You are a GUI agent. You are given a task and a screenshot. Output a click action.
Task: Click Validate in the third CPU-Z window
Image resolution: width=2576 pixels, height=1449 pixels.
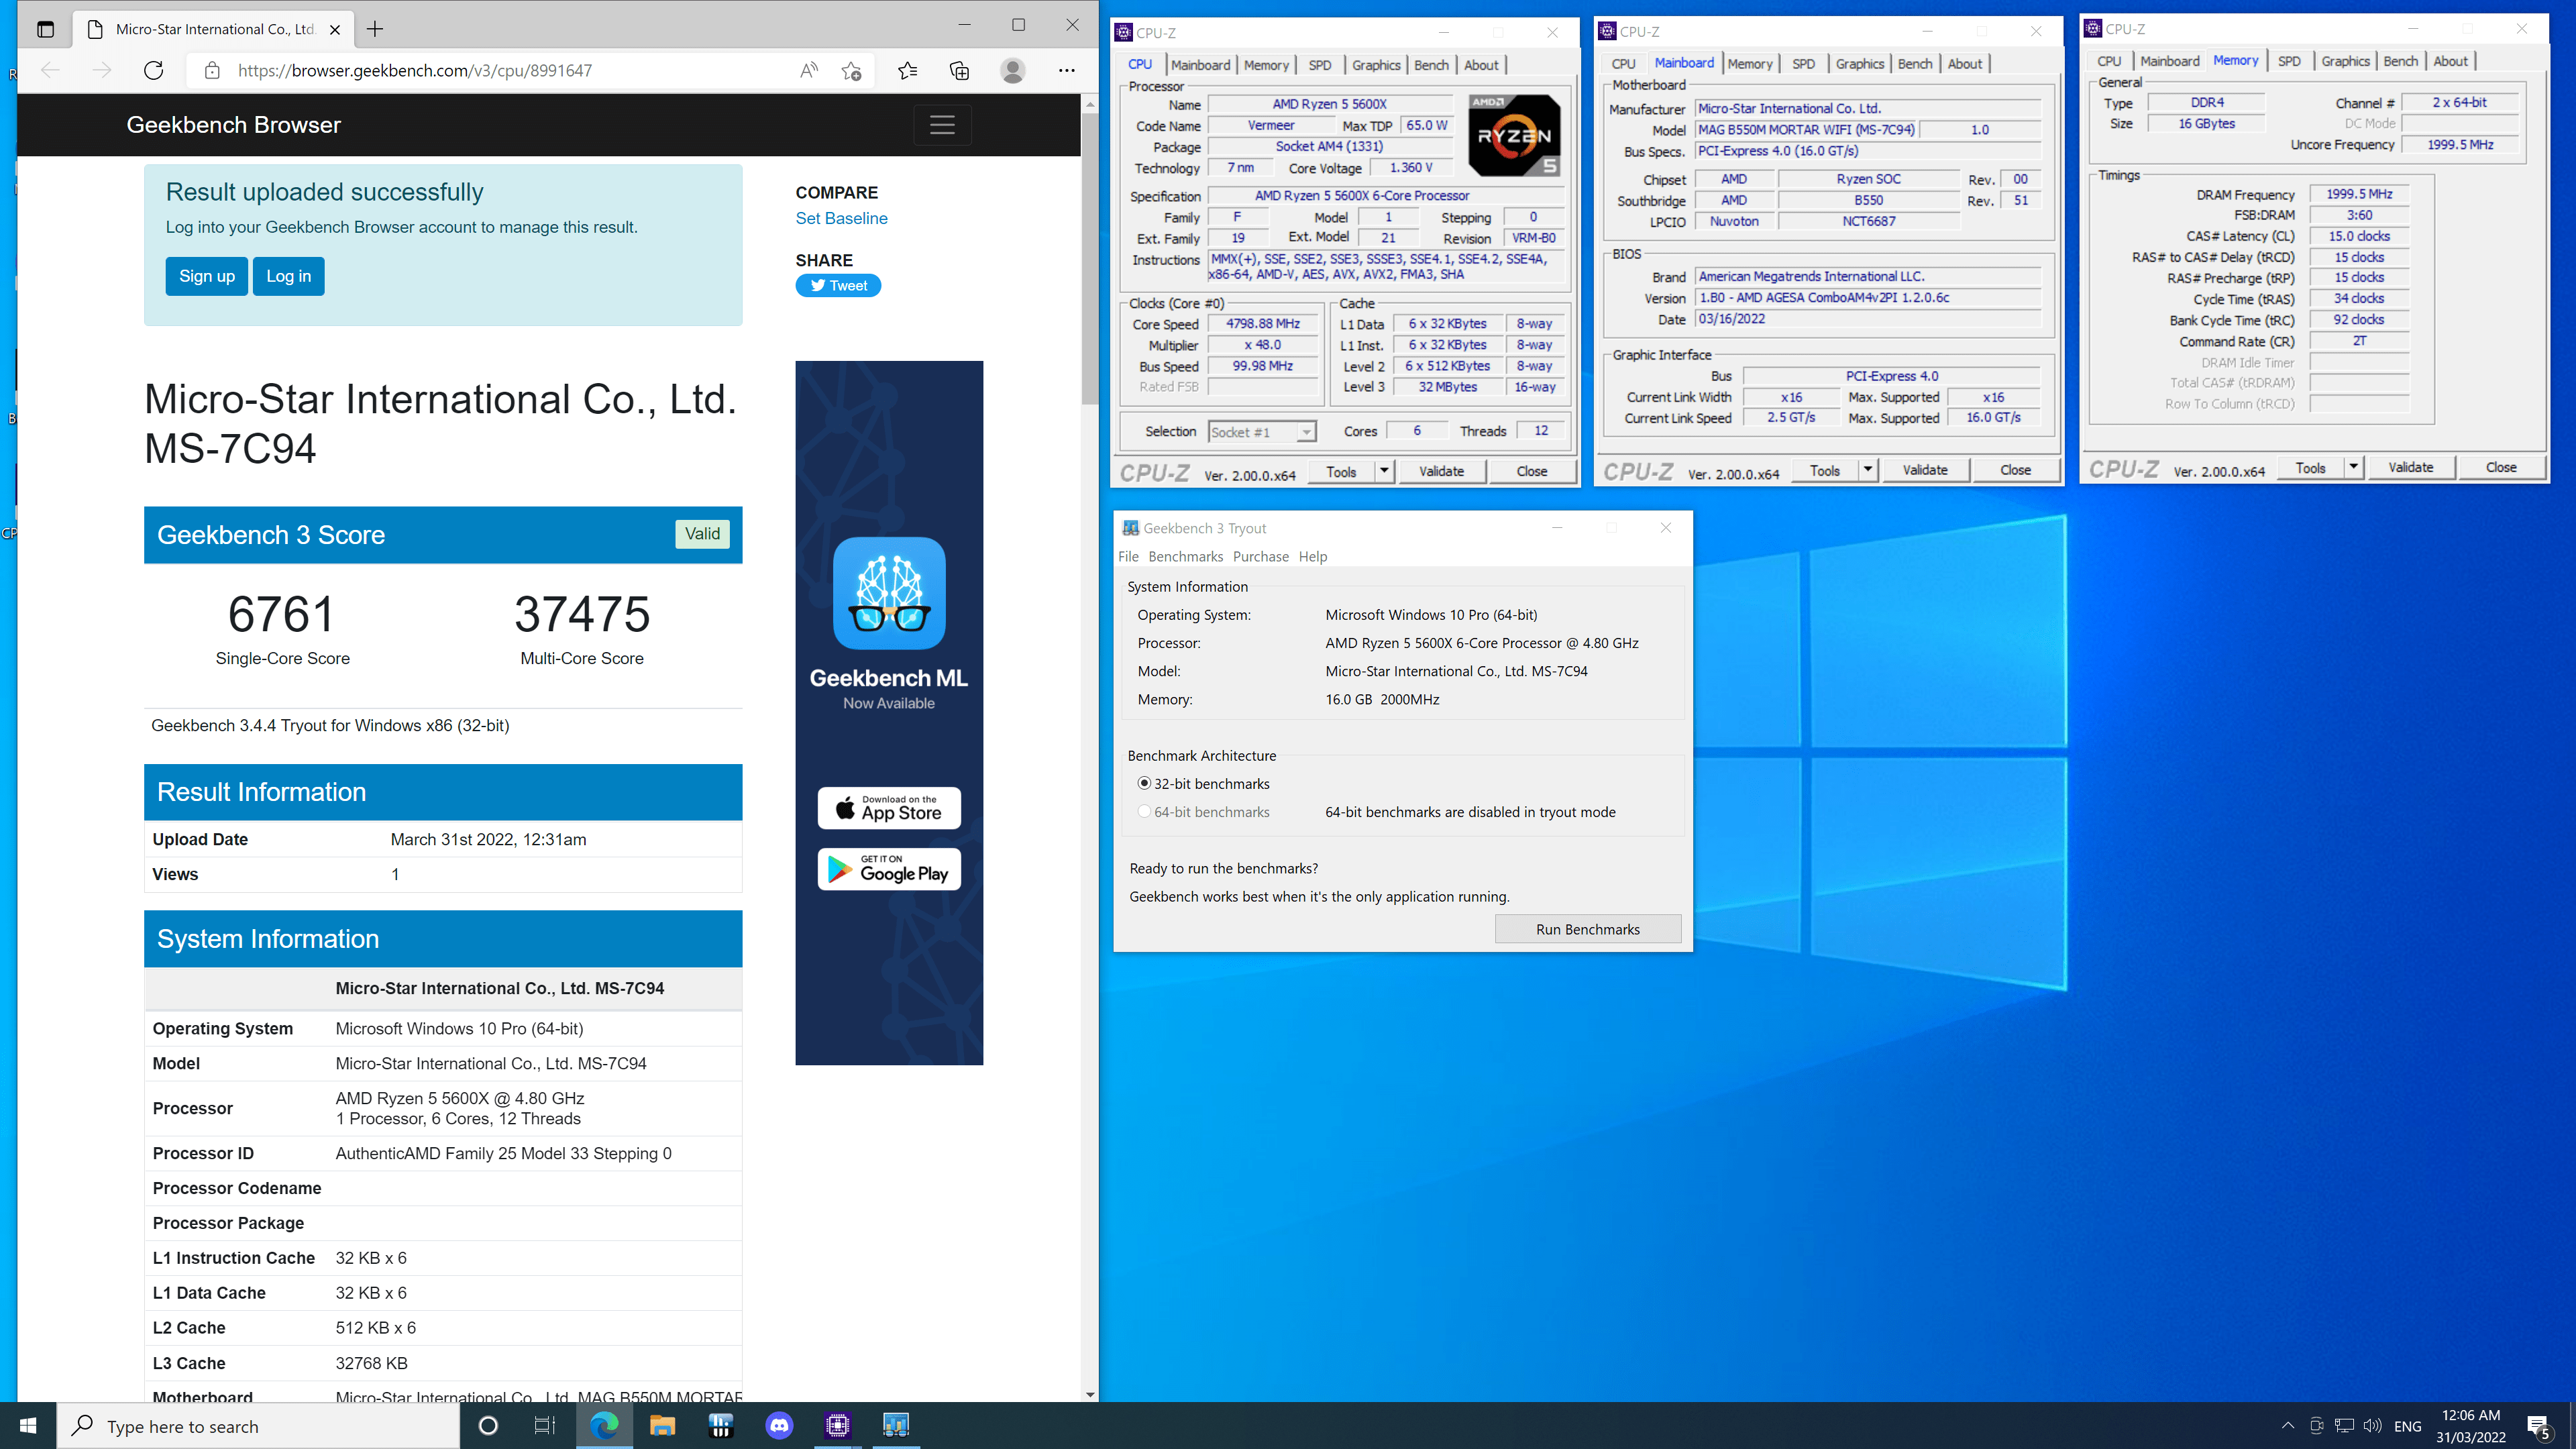pyautogui.click(x=2410, y=467)
